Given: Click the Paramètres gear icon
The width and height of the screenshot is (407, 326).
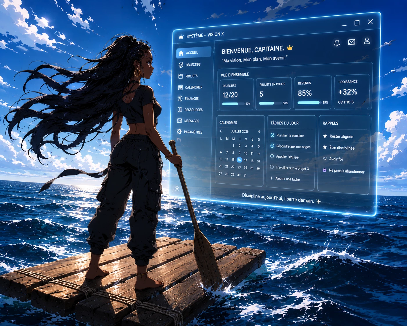Looking at the screenshot, I should click(179, 132).
